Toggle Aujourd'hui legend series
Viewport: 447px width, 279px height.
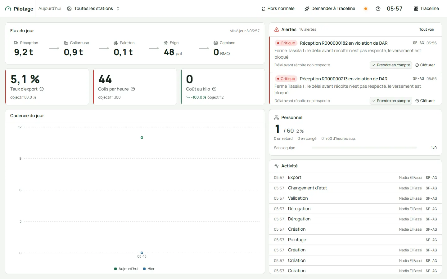[126, 269]
